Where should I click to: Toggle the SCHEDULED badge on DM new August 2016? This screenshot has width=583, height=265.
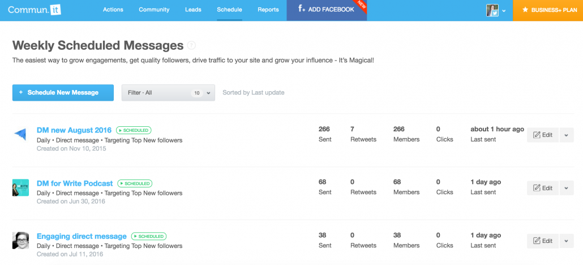click(x=134, y=130)
